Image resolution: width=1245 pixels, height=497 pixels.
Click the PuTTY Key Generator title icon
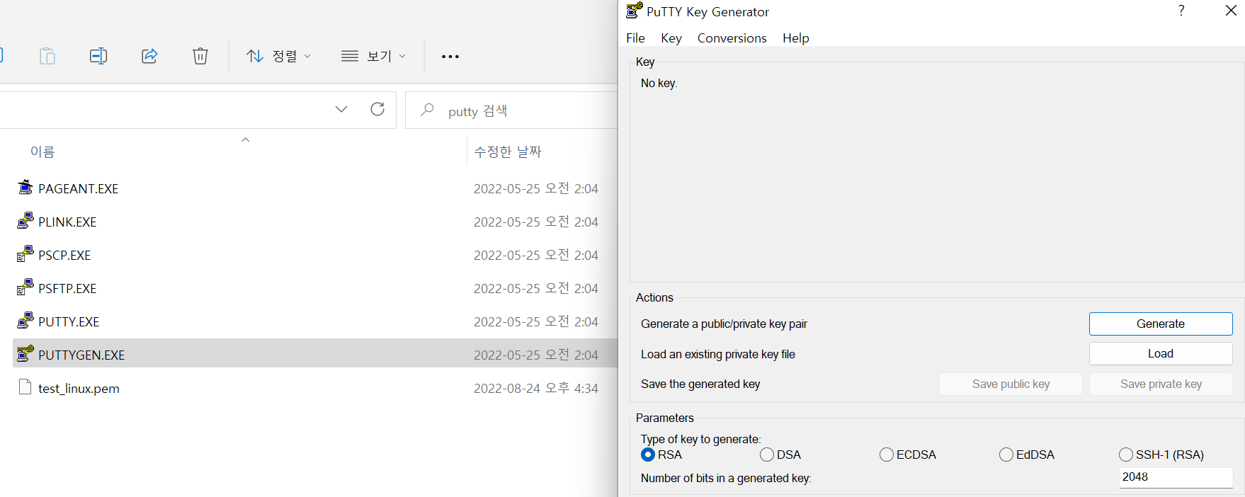click(x=635, y=11)
